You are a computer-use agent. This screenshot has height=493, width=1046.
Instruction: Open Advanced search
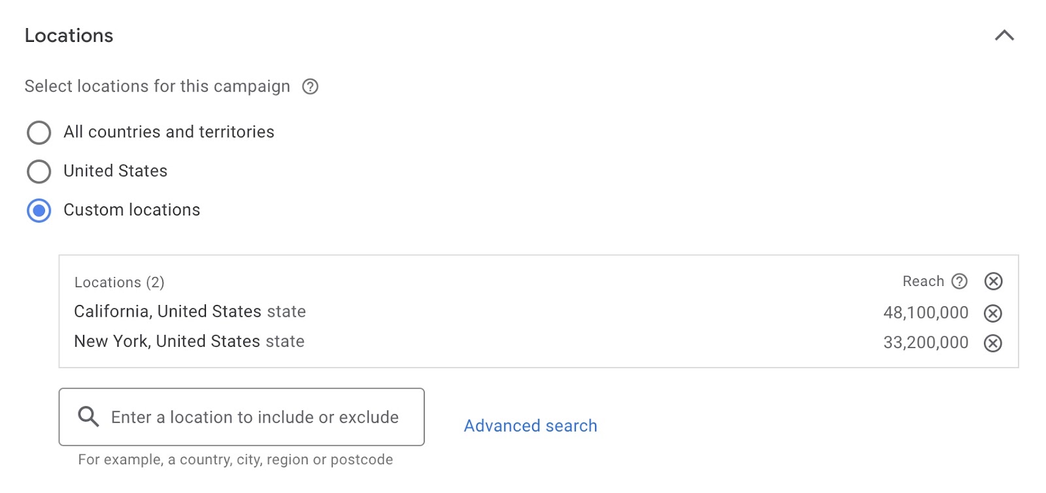(x=530, y=425)
